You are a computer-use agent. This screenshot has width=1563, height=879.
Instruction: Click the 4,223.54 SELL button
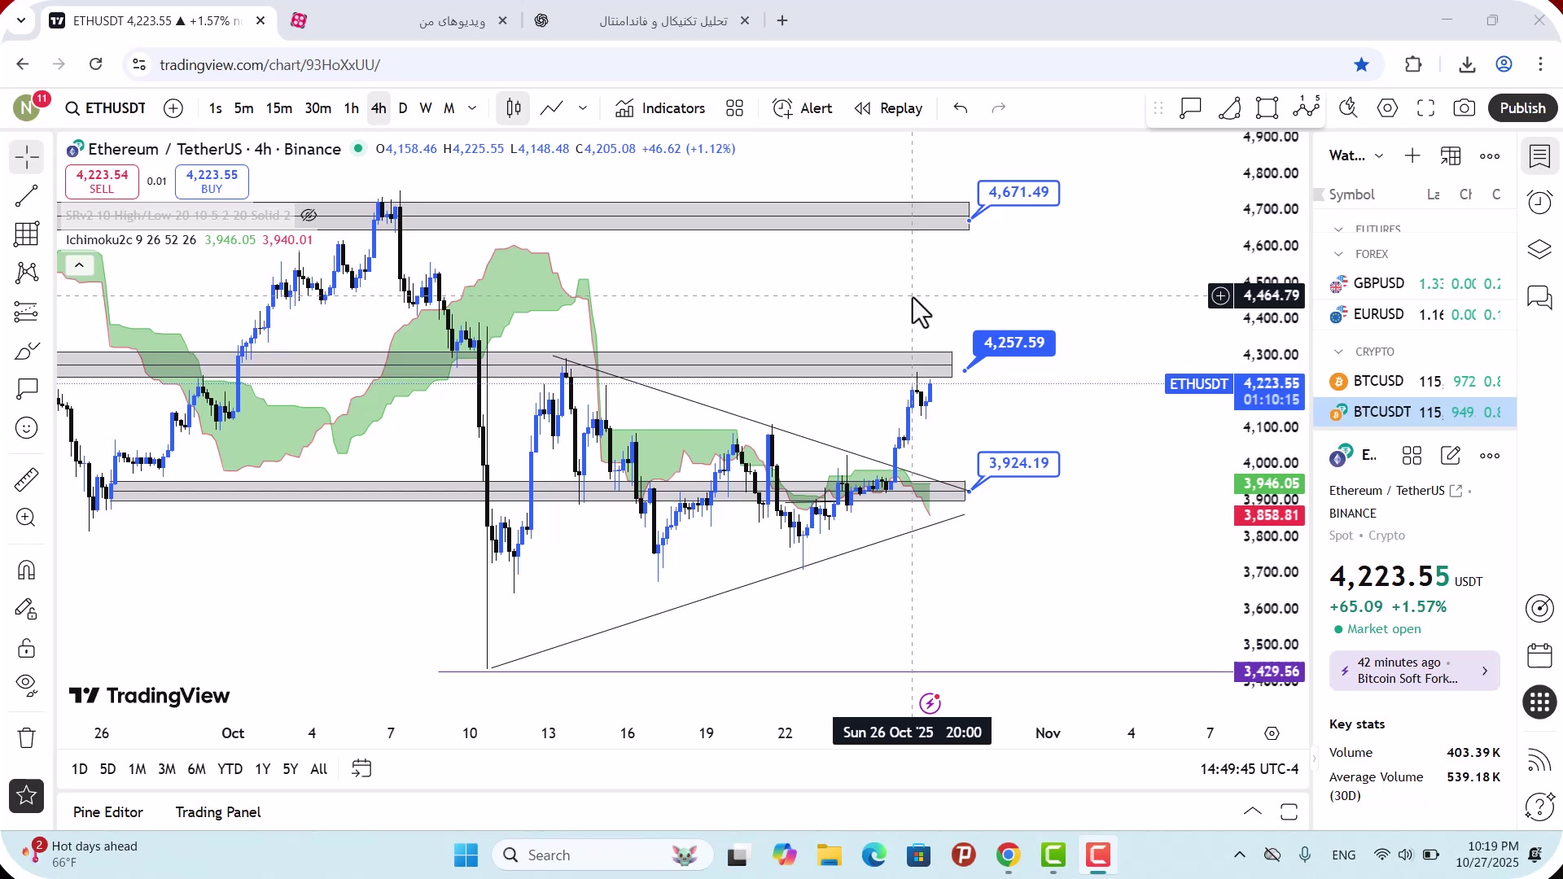pyautogui.click(x=102, y=181)
